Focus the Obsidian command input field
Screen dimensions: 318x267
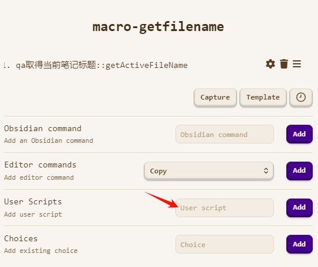[x=225, y=134]
